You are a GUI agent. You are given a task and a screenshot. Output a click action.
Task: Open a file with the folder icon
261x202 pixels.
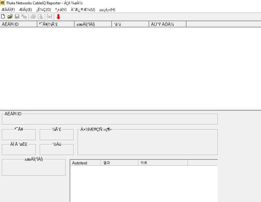pos(10,16)
